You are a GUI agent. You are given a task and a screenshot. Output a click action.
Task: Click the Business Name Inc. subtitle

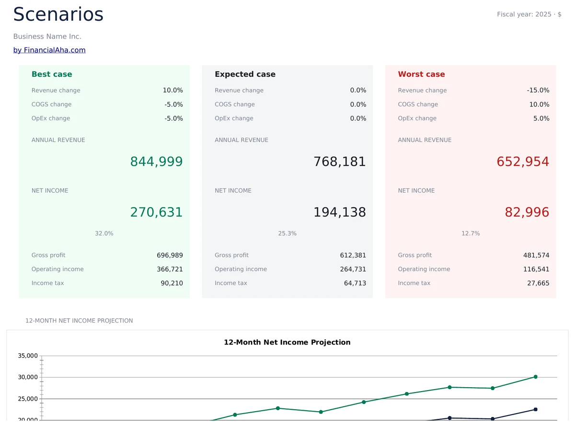[x=47, y=36]
